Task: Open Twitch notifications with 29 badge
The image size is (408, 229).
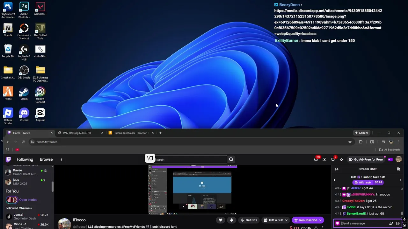Action: click(x=317, y=159)
